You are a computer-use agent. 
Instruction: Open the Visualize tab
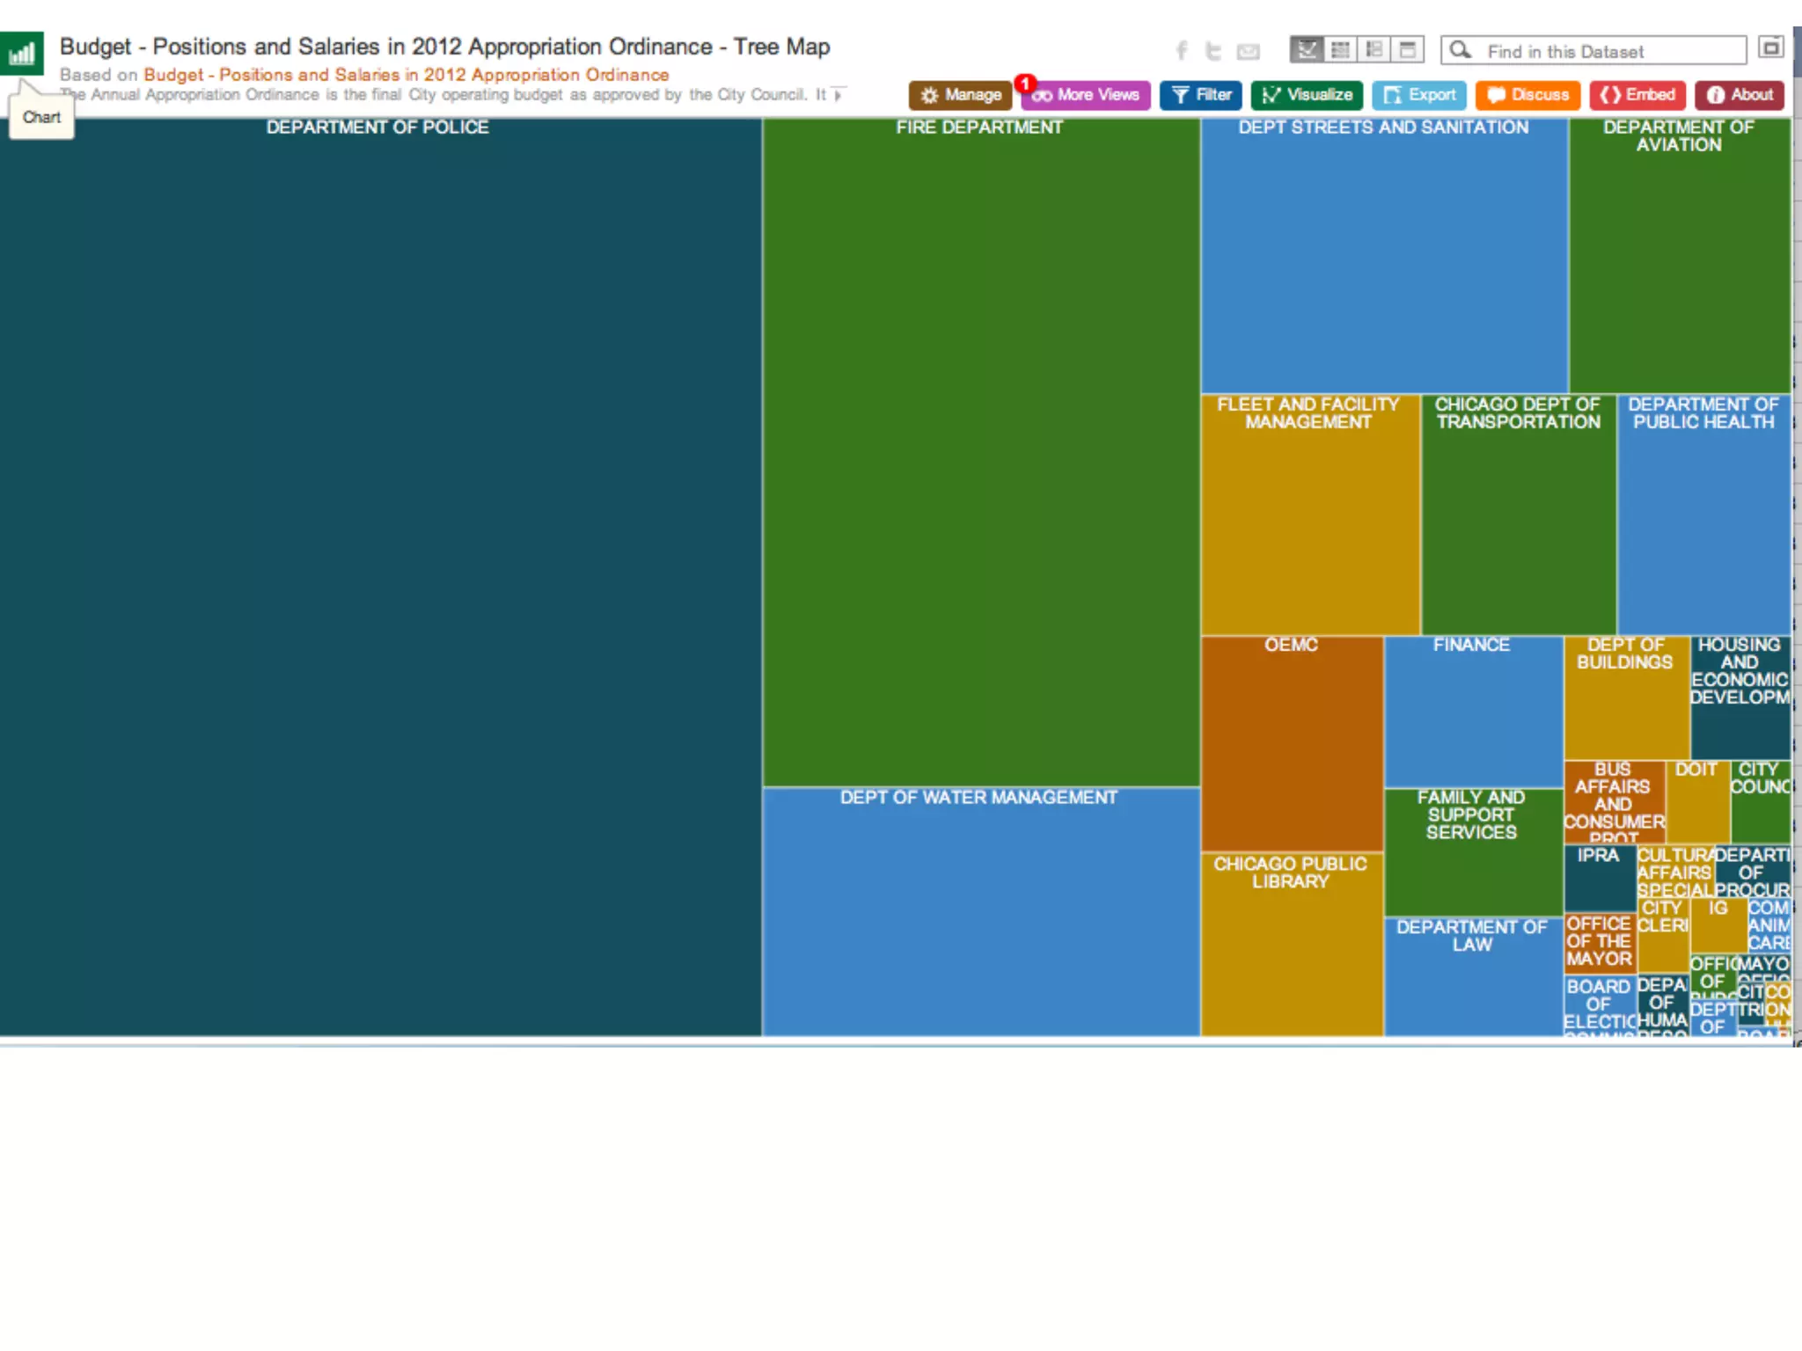click(1307, 95)
